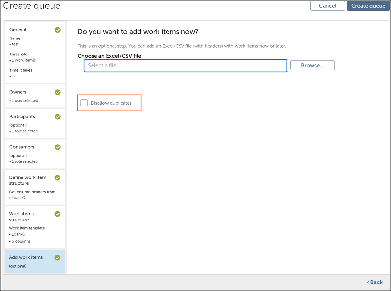The image size is (391, 291).
Task: Open the Consumers step
Action: pos(35,154)
